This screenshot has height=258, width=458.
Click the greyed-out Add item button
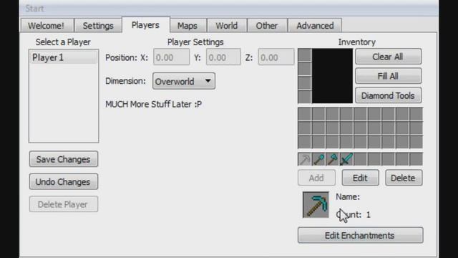(x=316, y=178)
